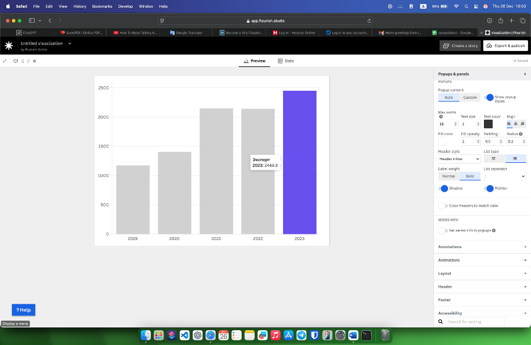531x345 pixels.
Task: Open the Safari History menu
Action: pos(79,6)
